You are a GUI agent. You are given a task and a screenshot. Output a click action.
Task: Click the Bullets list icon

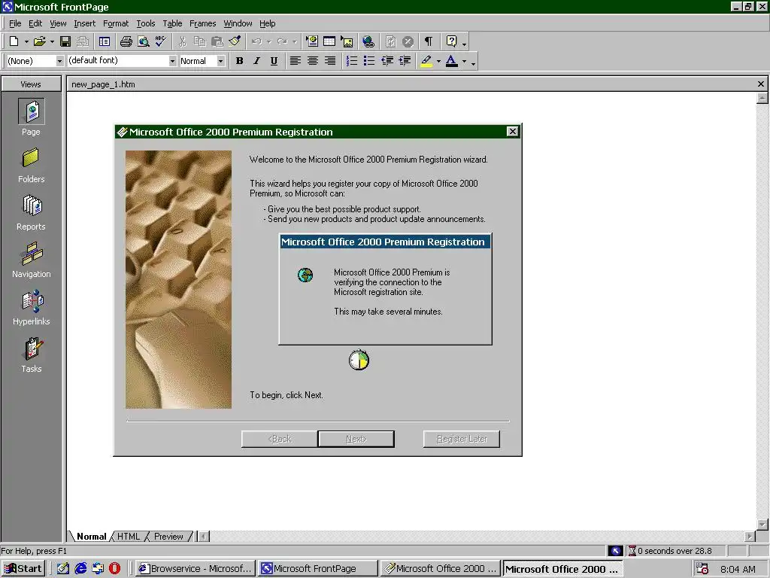click(368, 61)
